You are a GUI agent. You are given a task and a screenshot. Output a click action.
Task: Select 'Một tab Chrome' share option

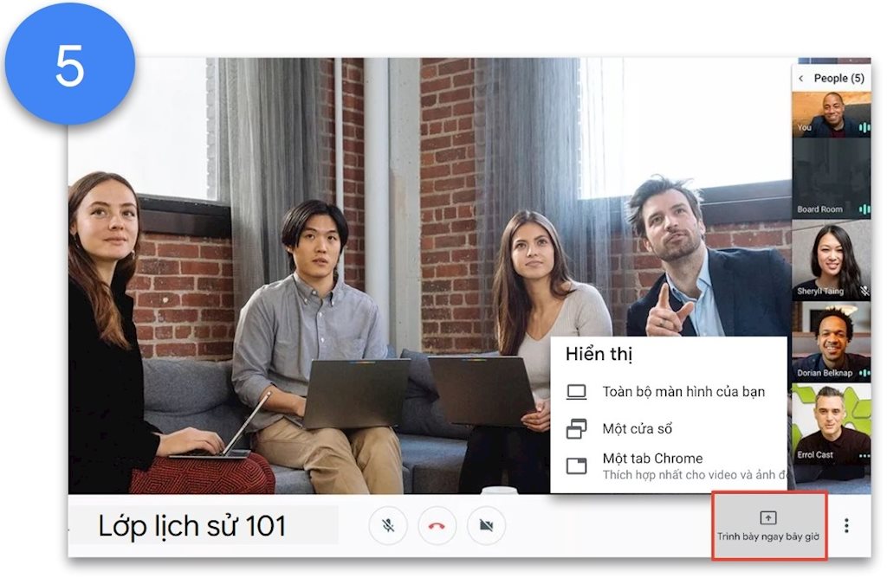652,459
